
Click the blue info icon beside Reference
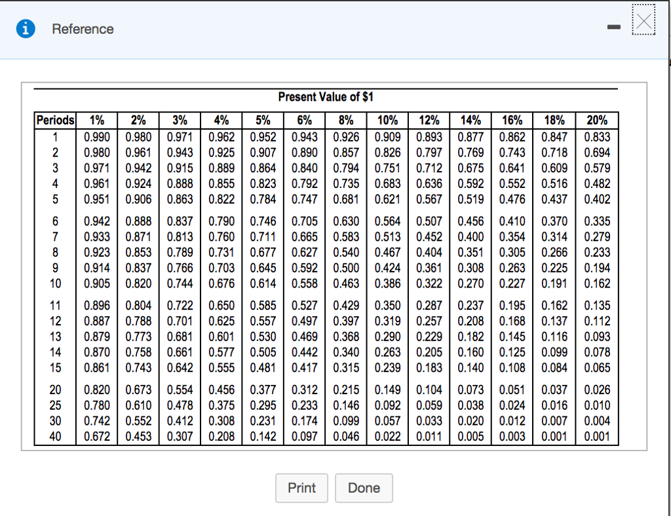pyautogui.click(x=25, y=29)
